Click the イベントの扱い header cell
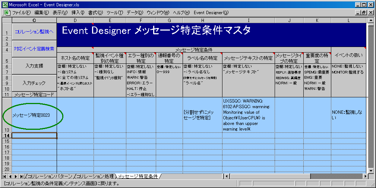This screenshot has width=376, height=188. point(349,55)
